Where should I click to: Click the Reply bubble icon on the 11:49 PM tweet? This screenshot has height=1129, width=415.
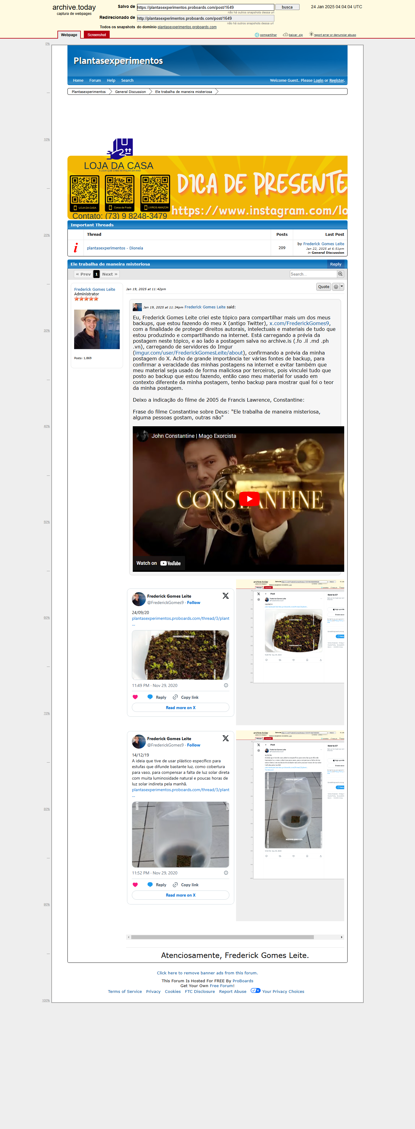click(150, 697)
